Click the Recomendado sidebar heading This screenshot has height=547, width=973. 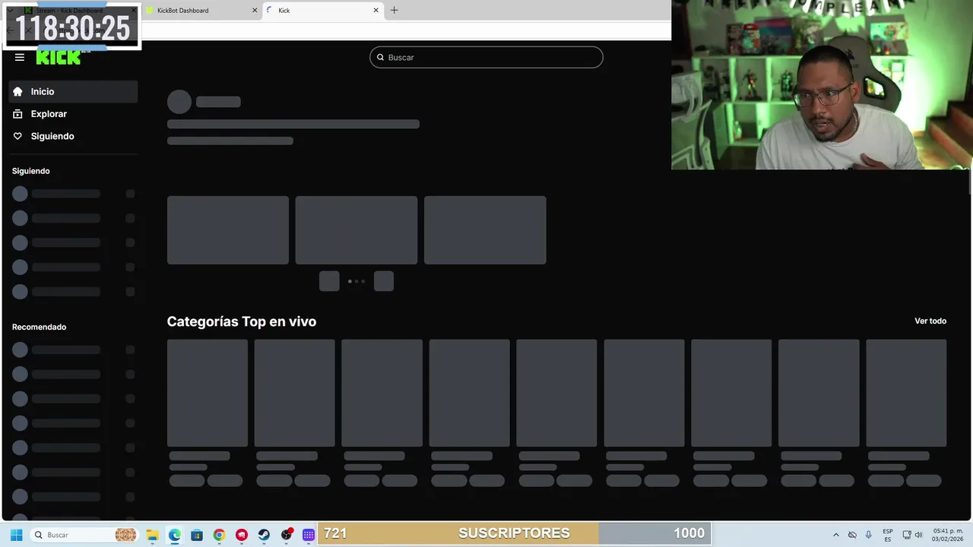40,327
